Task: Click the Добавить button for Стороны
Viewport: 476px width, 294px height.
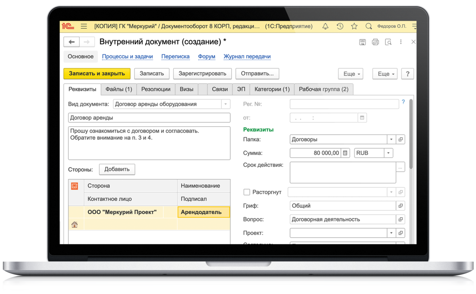Action: 117,169
